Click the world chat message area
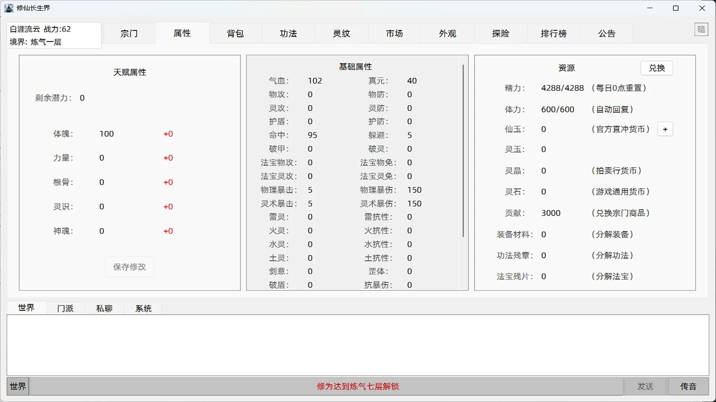The image size is (716, 402). tap(358, 345)
